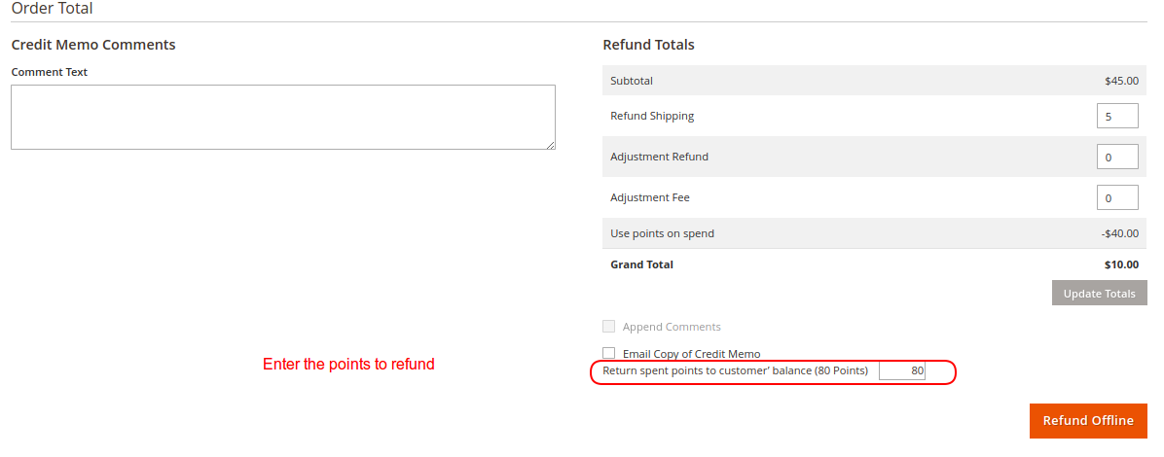Image resolution: width=1164 pixels, height=457 pixels.
Task: Click the Subtotal value $45.00
Action: [1121, 81]
